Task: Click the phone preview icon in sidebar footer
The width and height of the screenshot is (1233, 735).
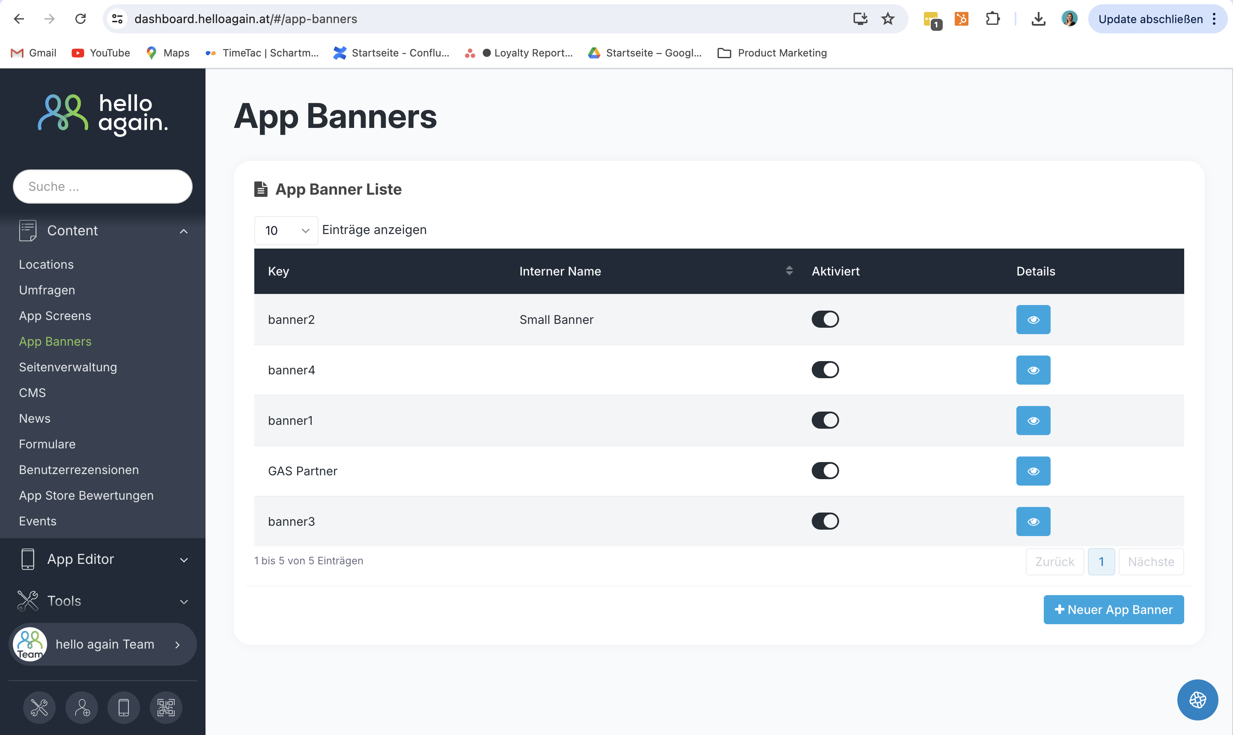Action: tap(123, 707)
